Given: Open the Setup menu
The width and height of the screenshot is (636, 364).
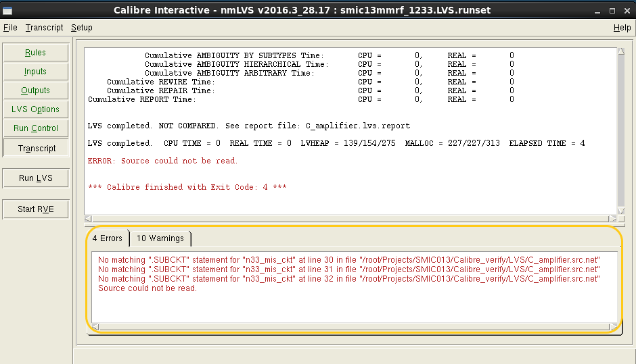Looking at the screenshot, I should click(x=82, y=28).
